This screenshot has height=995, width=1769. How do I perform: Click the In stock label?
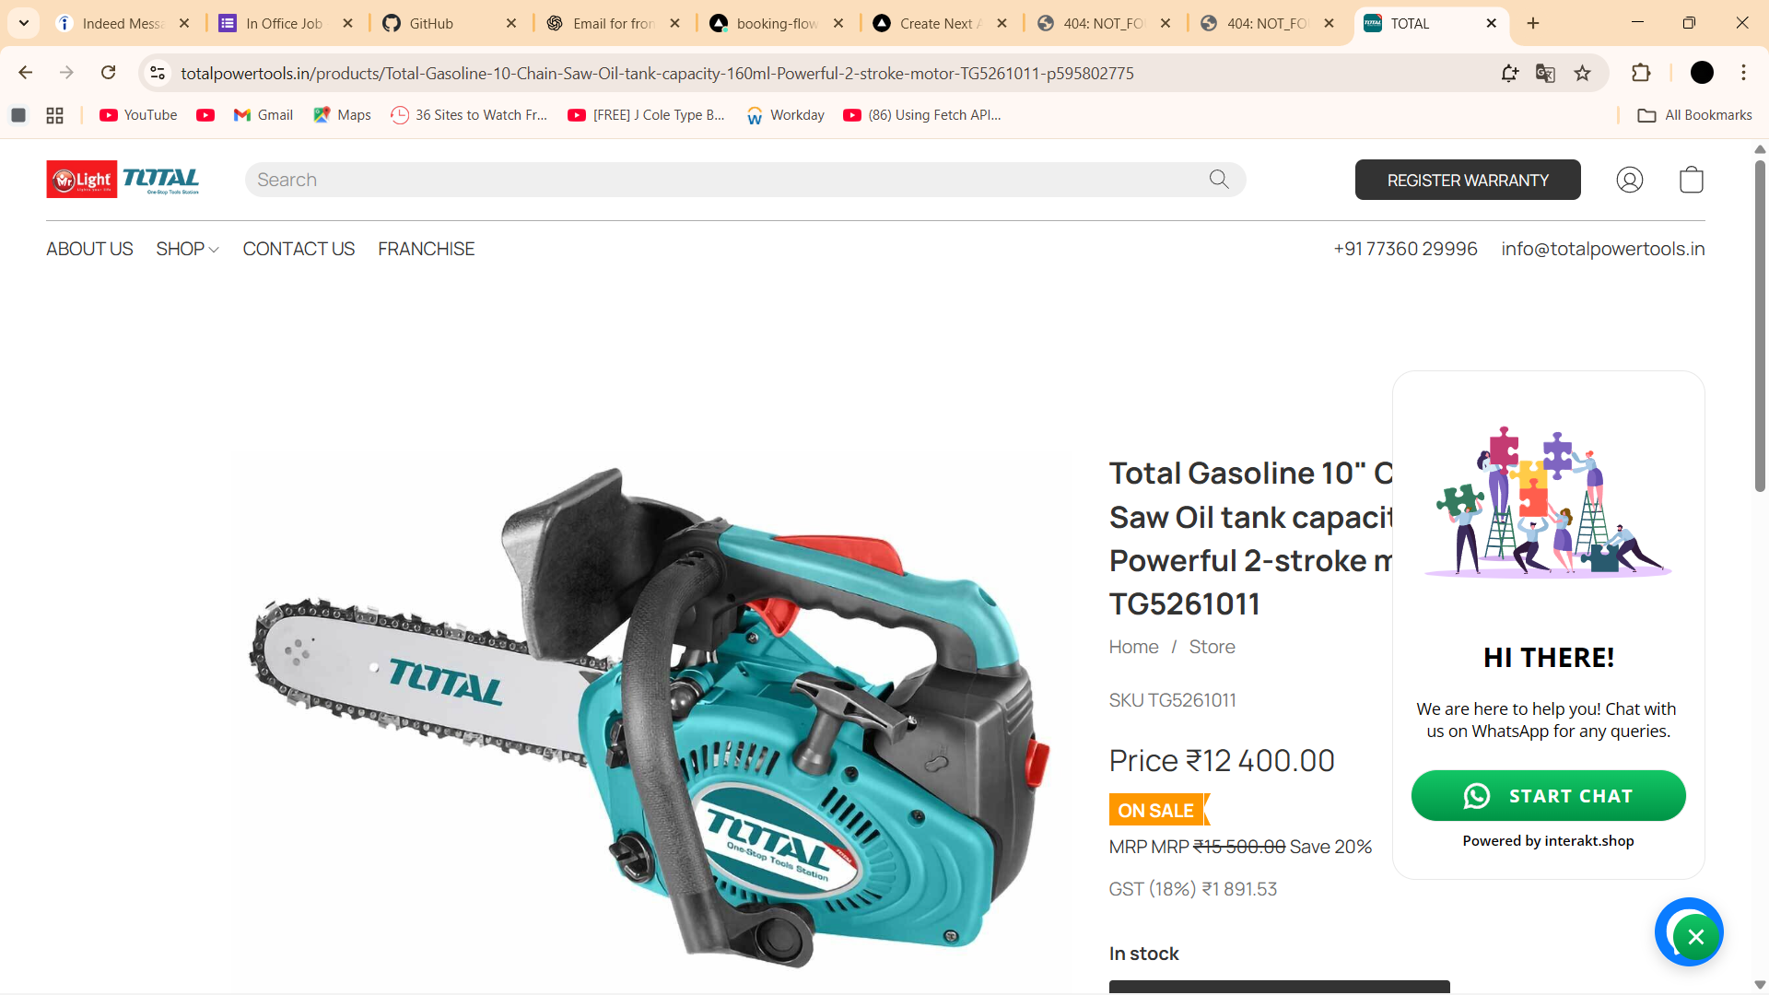pos(1143,954)
